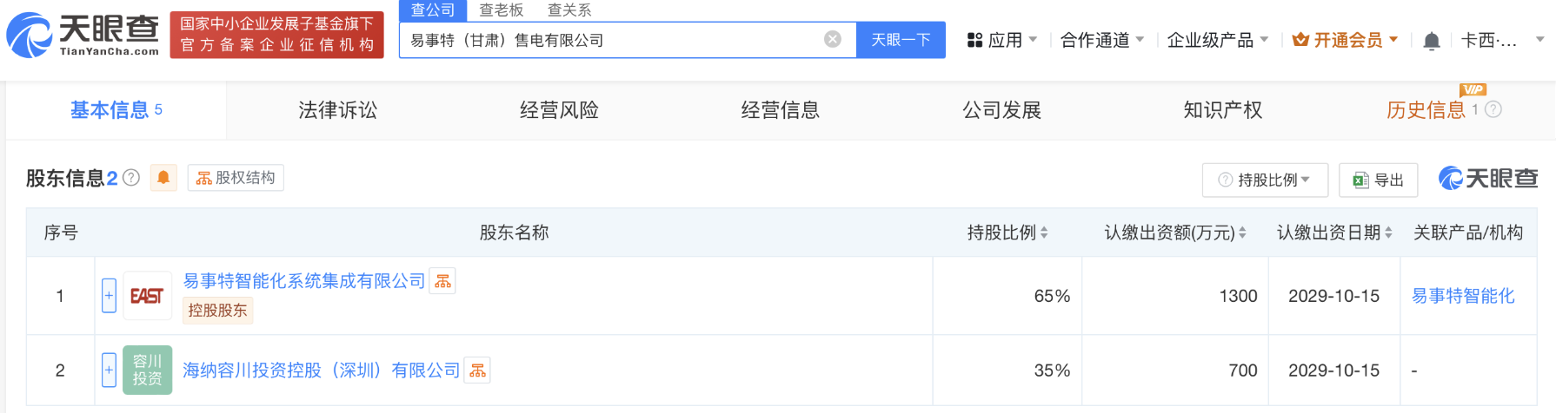Open the notification bell in header
The image size is (1556, 413).
1431,41
